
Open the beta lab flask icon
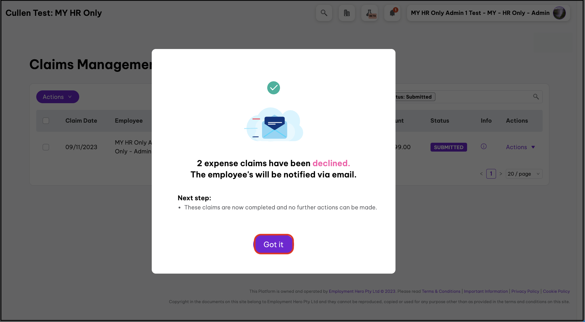tap(370, 13)
